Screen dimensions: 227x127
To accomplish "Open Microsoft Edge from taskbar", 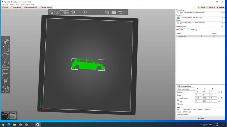I will coord(9,125).
